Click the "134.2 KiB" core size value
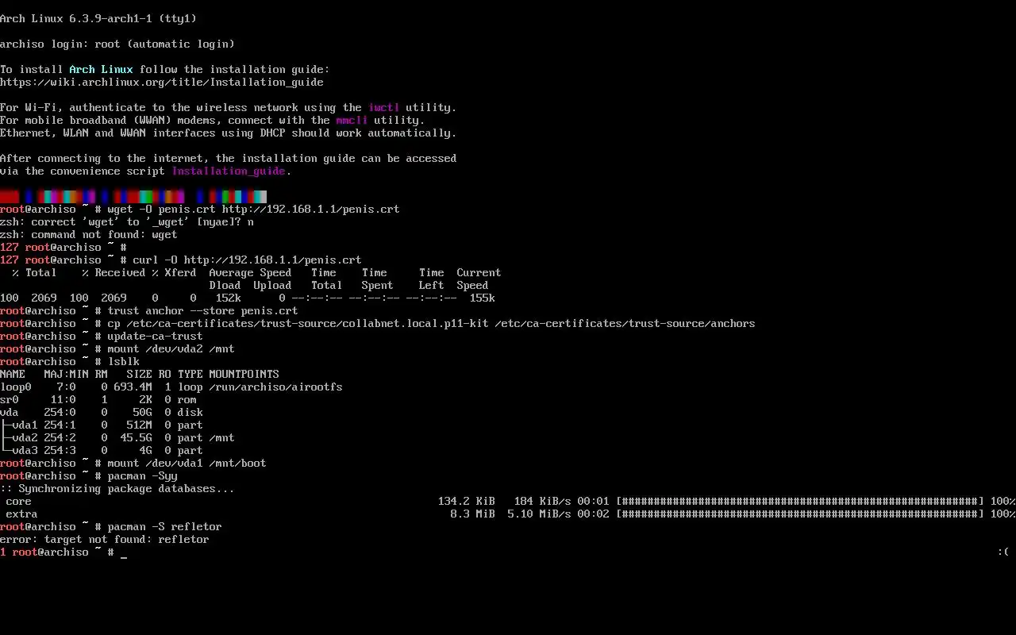 click(466, 501)
